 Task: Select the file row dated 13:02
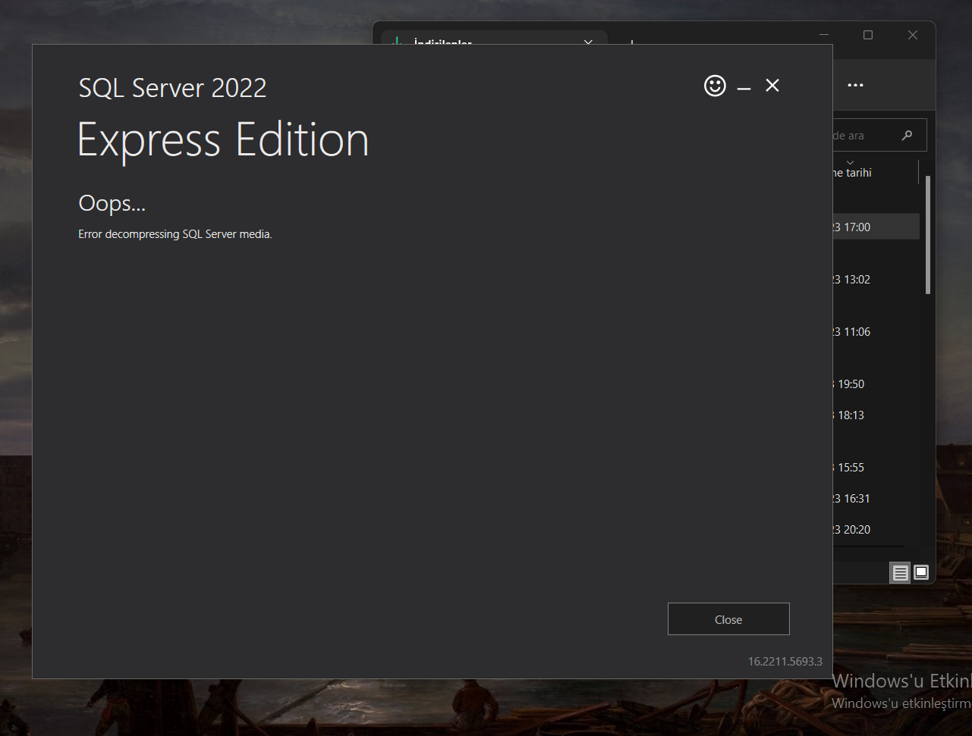(876, 279)
